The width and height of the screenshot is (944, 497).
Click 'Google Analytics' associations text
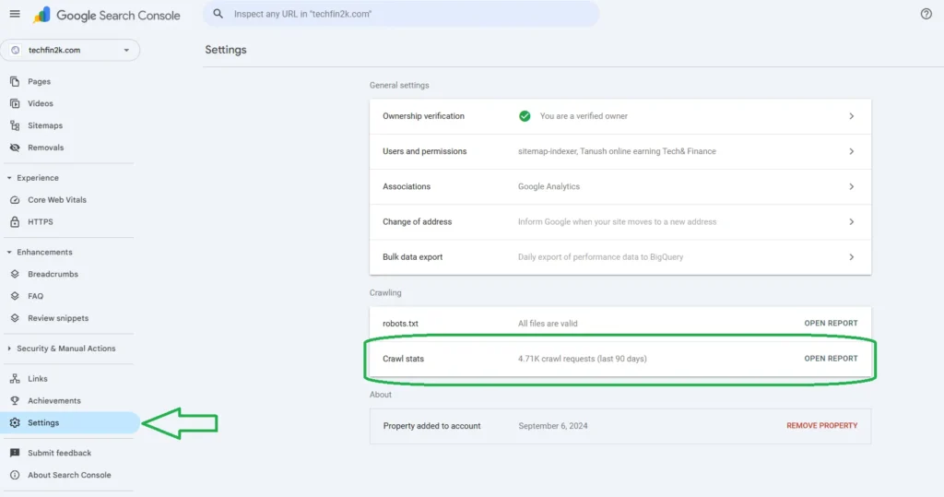549,187
